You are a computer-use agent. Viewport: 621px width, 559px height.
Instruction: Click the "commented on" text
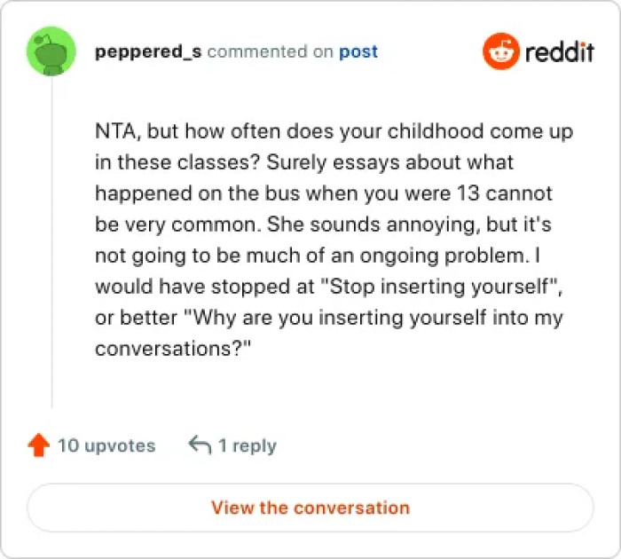click(x=270, y=52)
